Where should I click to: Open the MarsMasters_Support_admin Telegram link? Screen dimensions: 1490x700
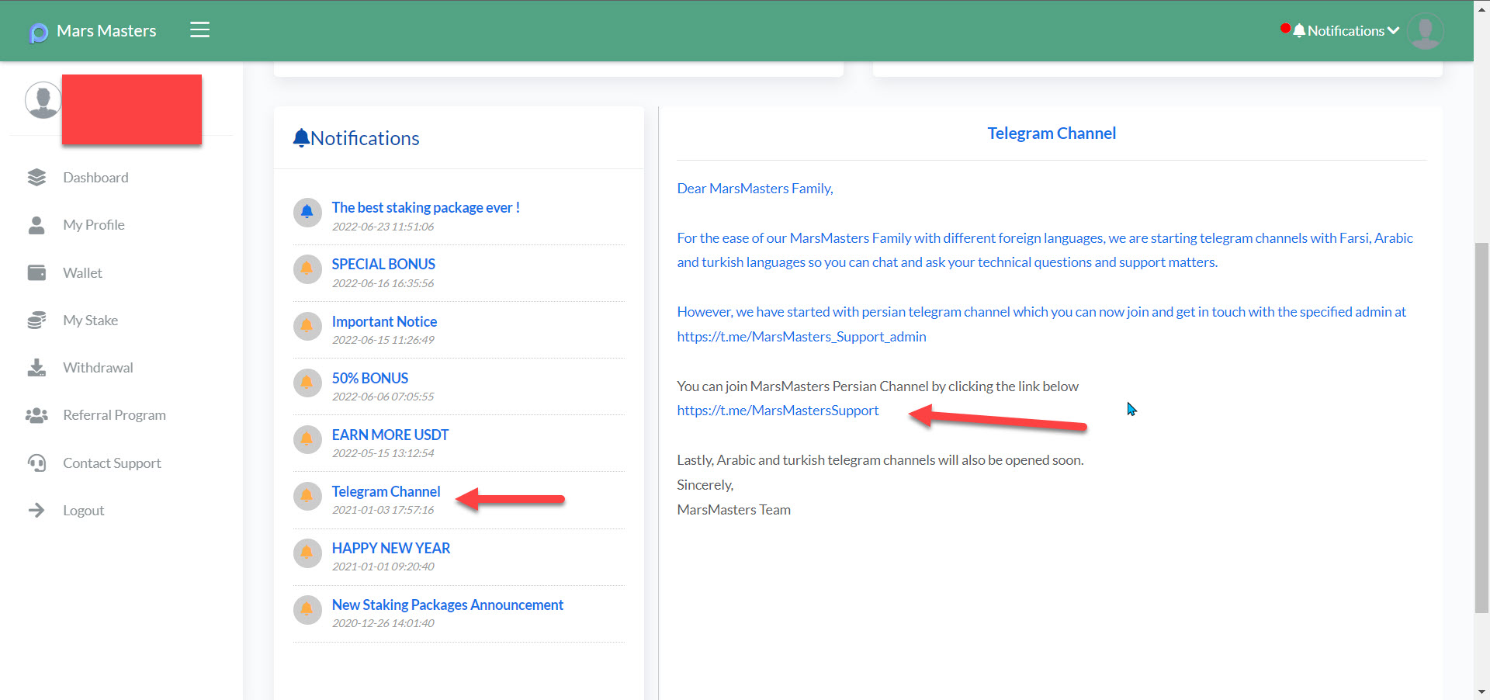[x=802, y=337]
